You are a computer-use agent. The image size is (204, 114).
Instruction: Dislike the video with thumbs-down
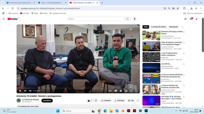(96, 101)
